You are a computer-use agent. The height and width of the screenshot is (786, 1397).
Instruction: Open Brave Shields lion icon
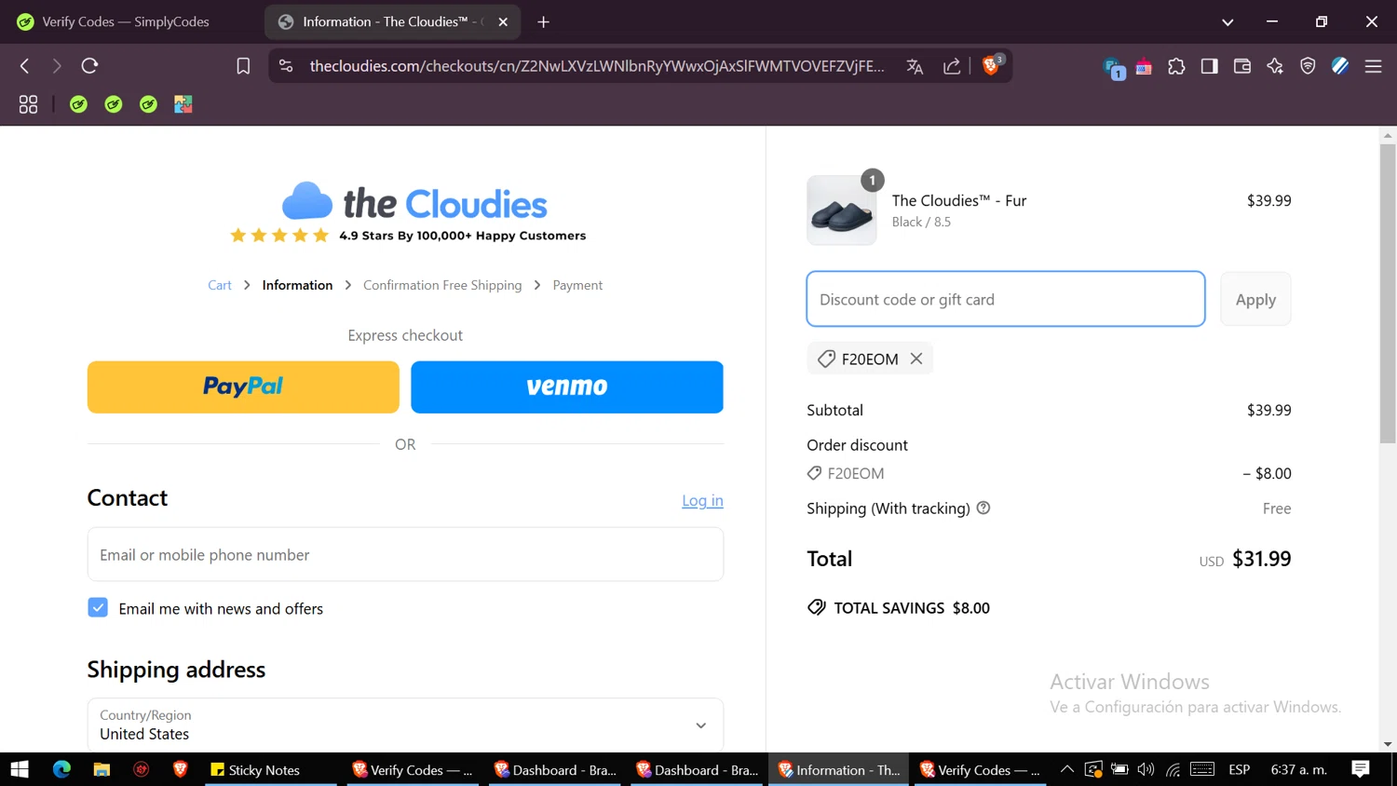[992, 65]
